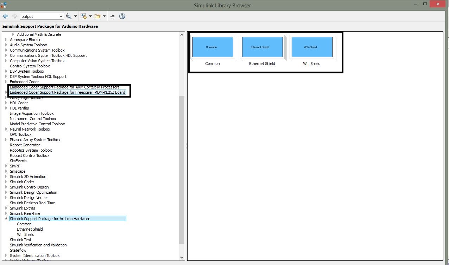Viewport: 449px width, 265px height.
Task: Click into the 'output' search text field
Action: tap(39, 16)
